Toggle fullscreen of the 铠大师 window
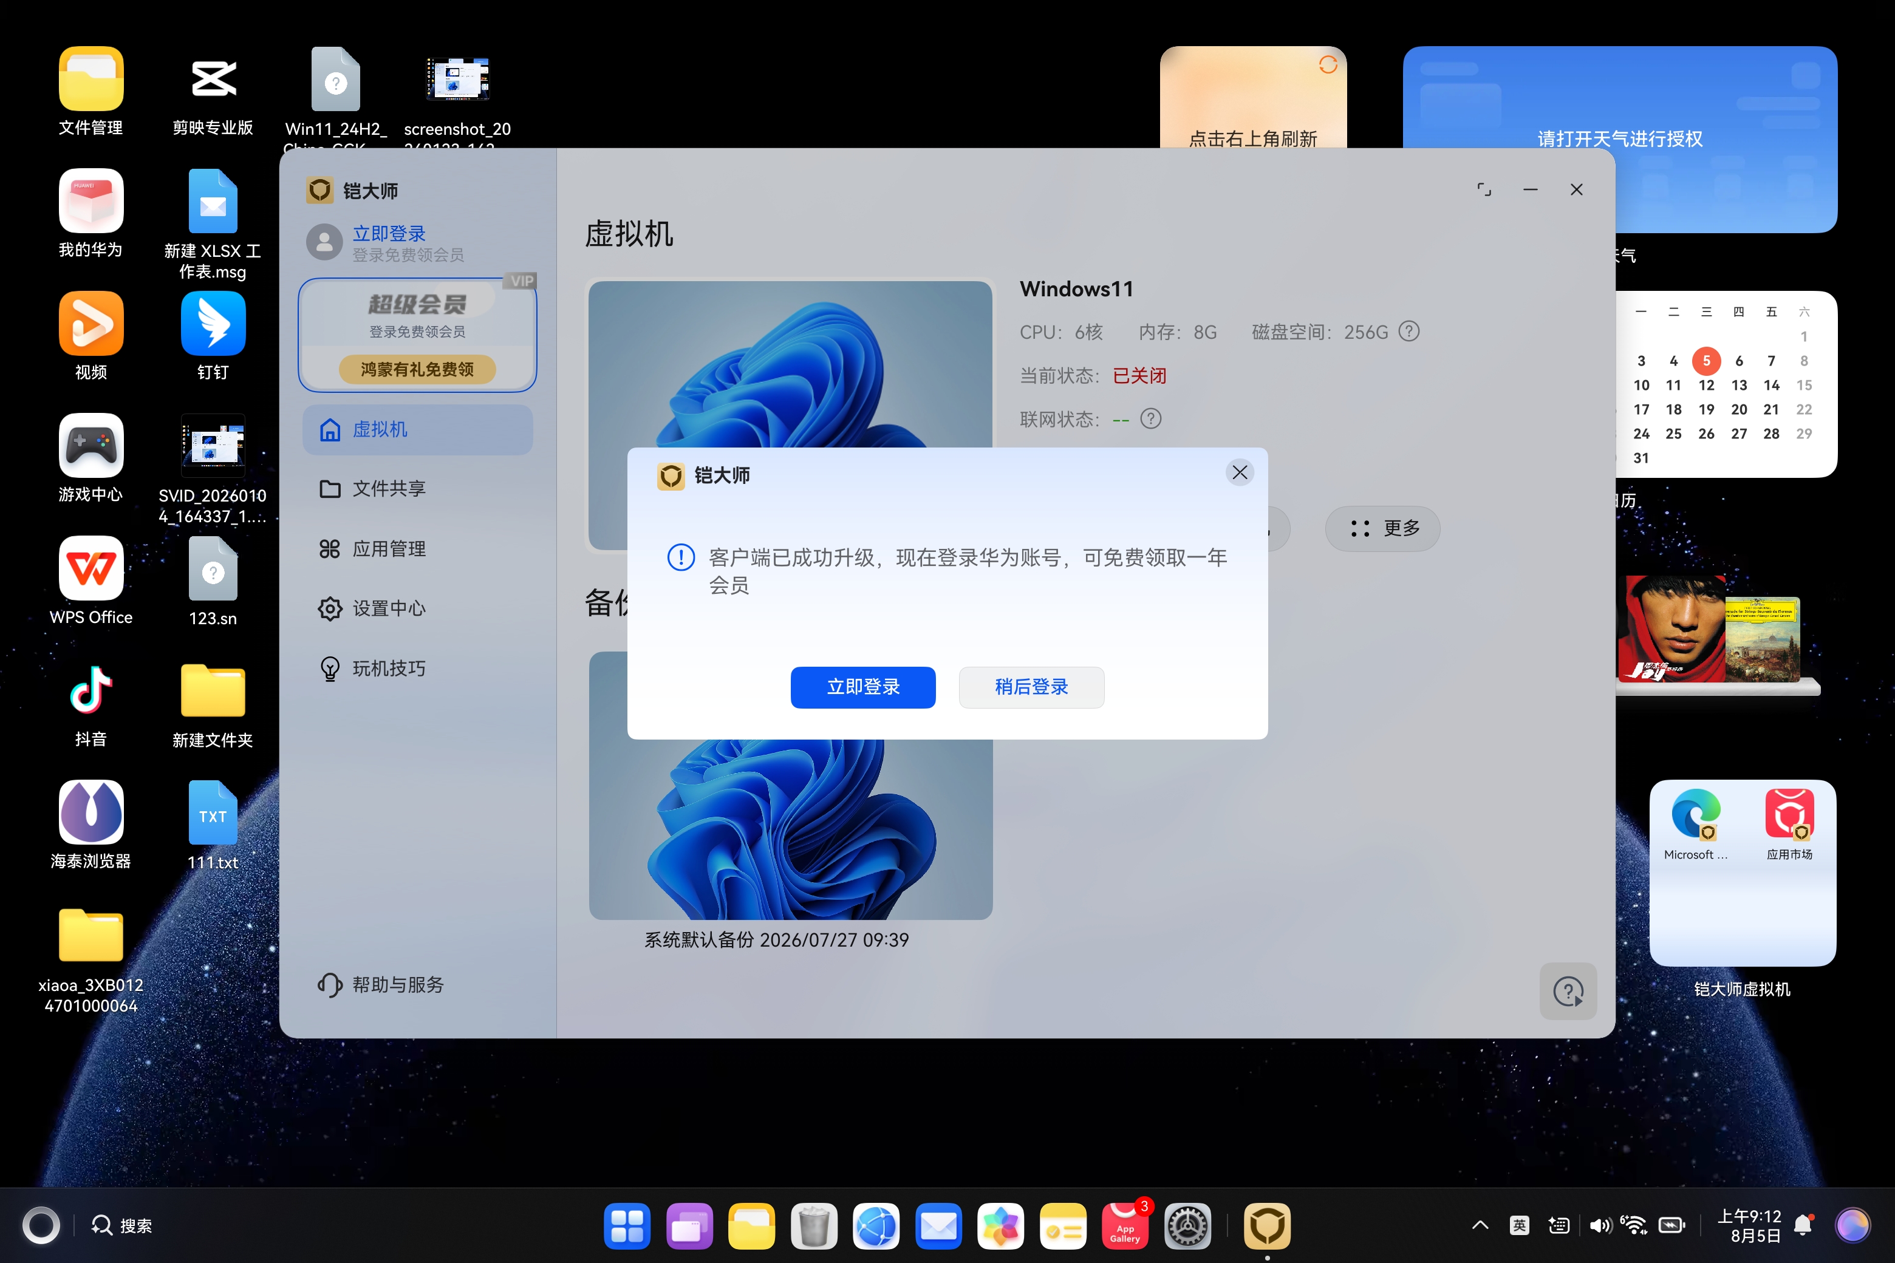This screenshot has width=1895, height=1263. pos(1483,190)
